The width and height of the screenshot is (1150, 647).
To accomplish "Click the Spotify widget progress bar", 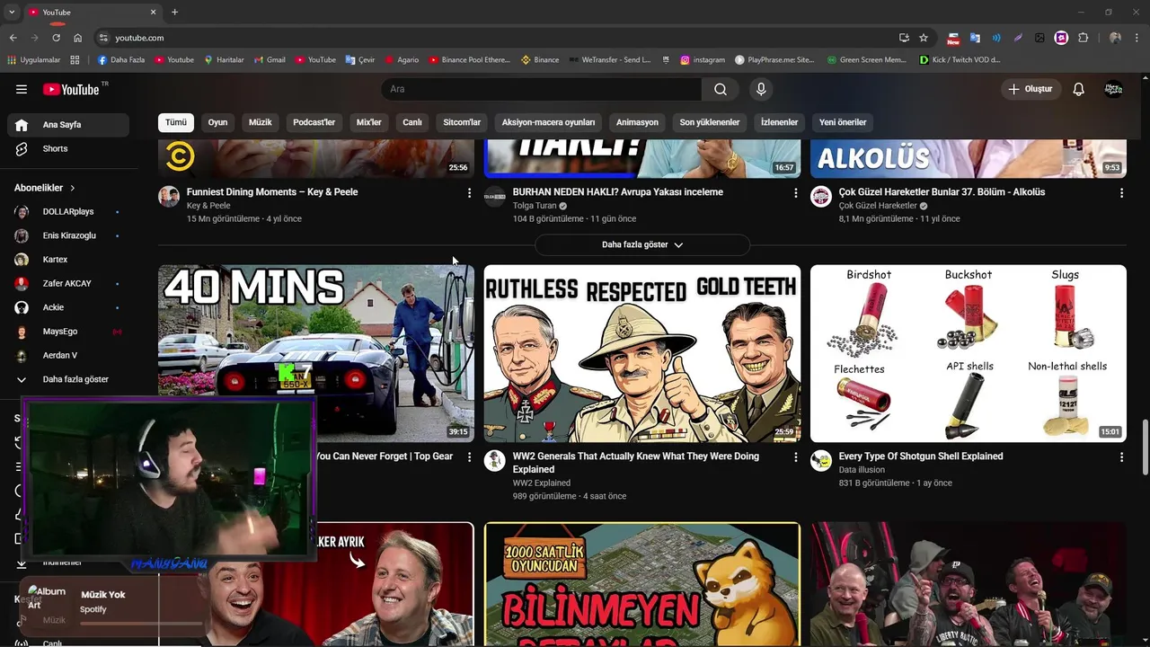I will [x=140, y=623].
